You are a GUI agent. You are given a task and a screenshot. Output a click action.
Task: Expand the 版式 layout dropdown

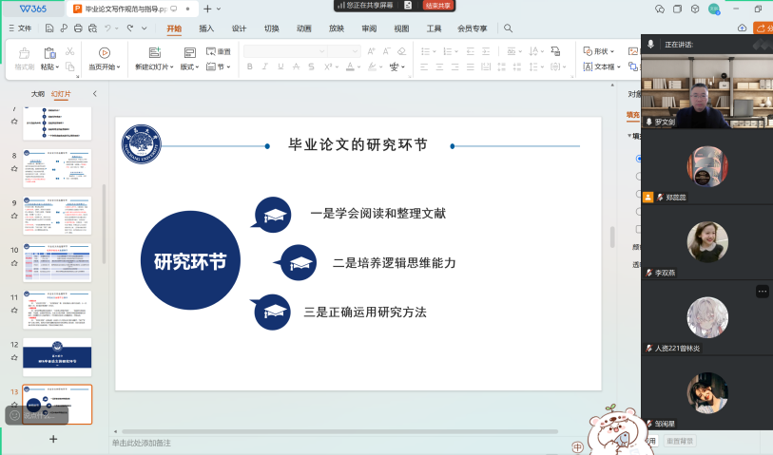[x=190, y=67]
